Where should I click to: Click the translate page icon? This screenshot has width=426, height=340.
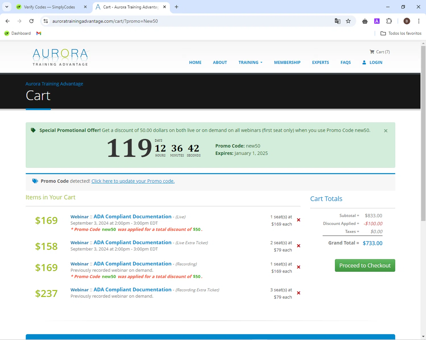click(x=337, y=21)
